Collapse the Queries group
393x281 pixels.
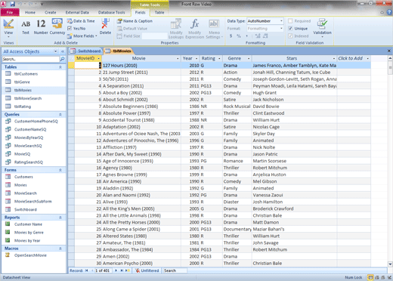point(60,114)
